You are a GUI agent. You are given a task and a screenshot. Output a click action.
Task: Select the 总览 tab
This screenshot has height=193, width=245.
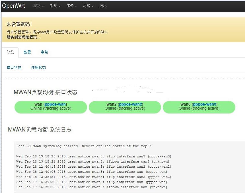point(10,52)
